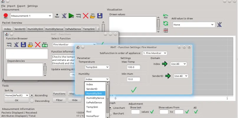Open SenderID domain Use All dropdown

[x=181, y=76]
